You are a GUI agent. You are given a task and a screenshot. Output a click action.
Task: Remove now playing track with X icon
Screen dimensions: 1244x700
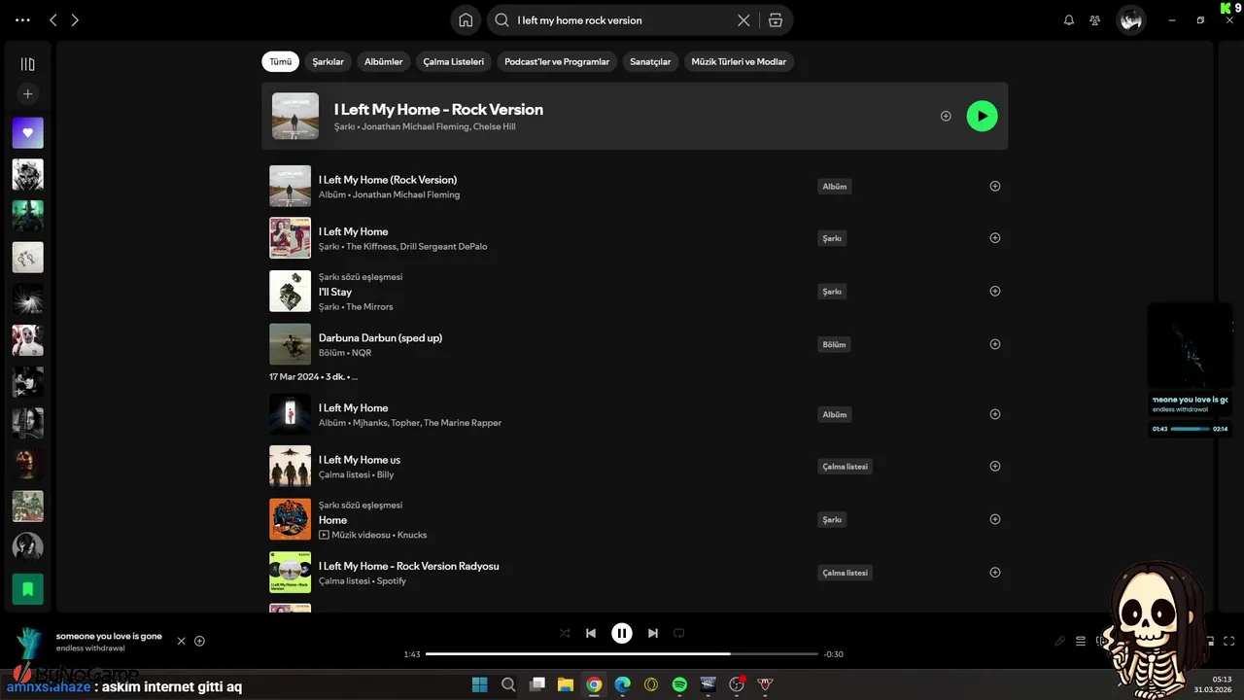point(181,641)
